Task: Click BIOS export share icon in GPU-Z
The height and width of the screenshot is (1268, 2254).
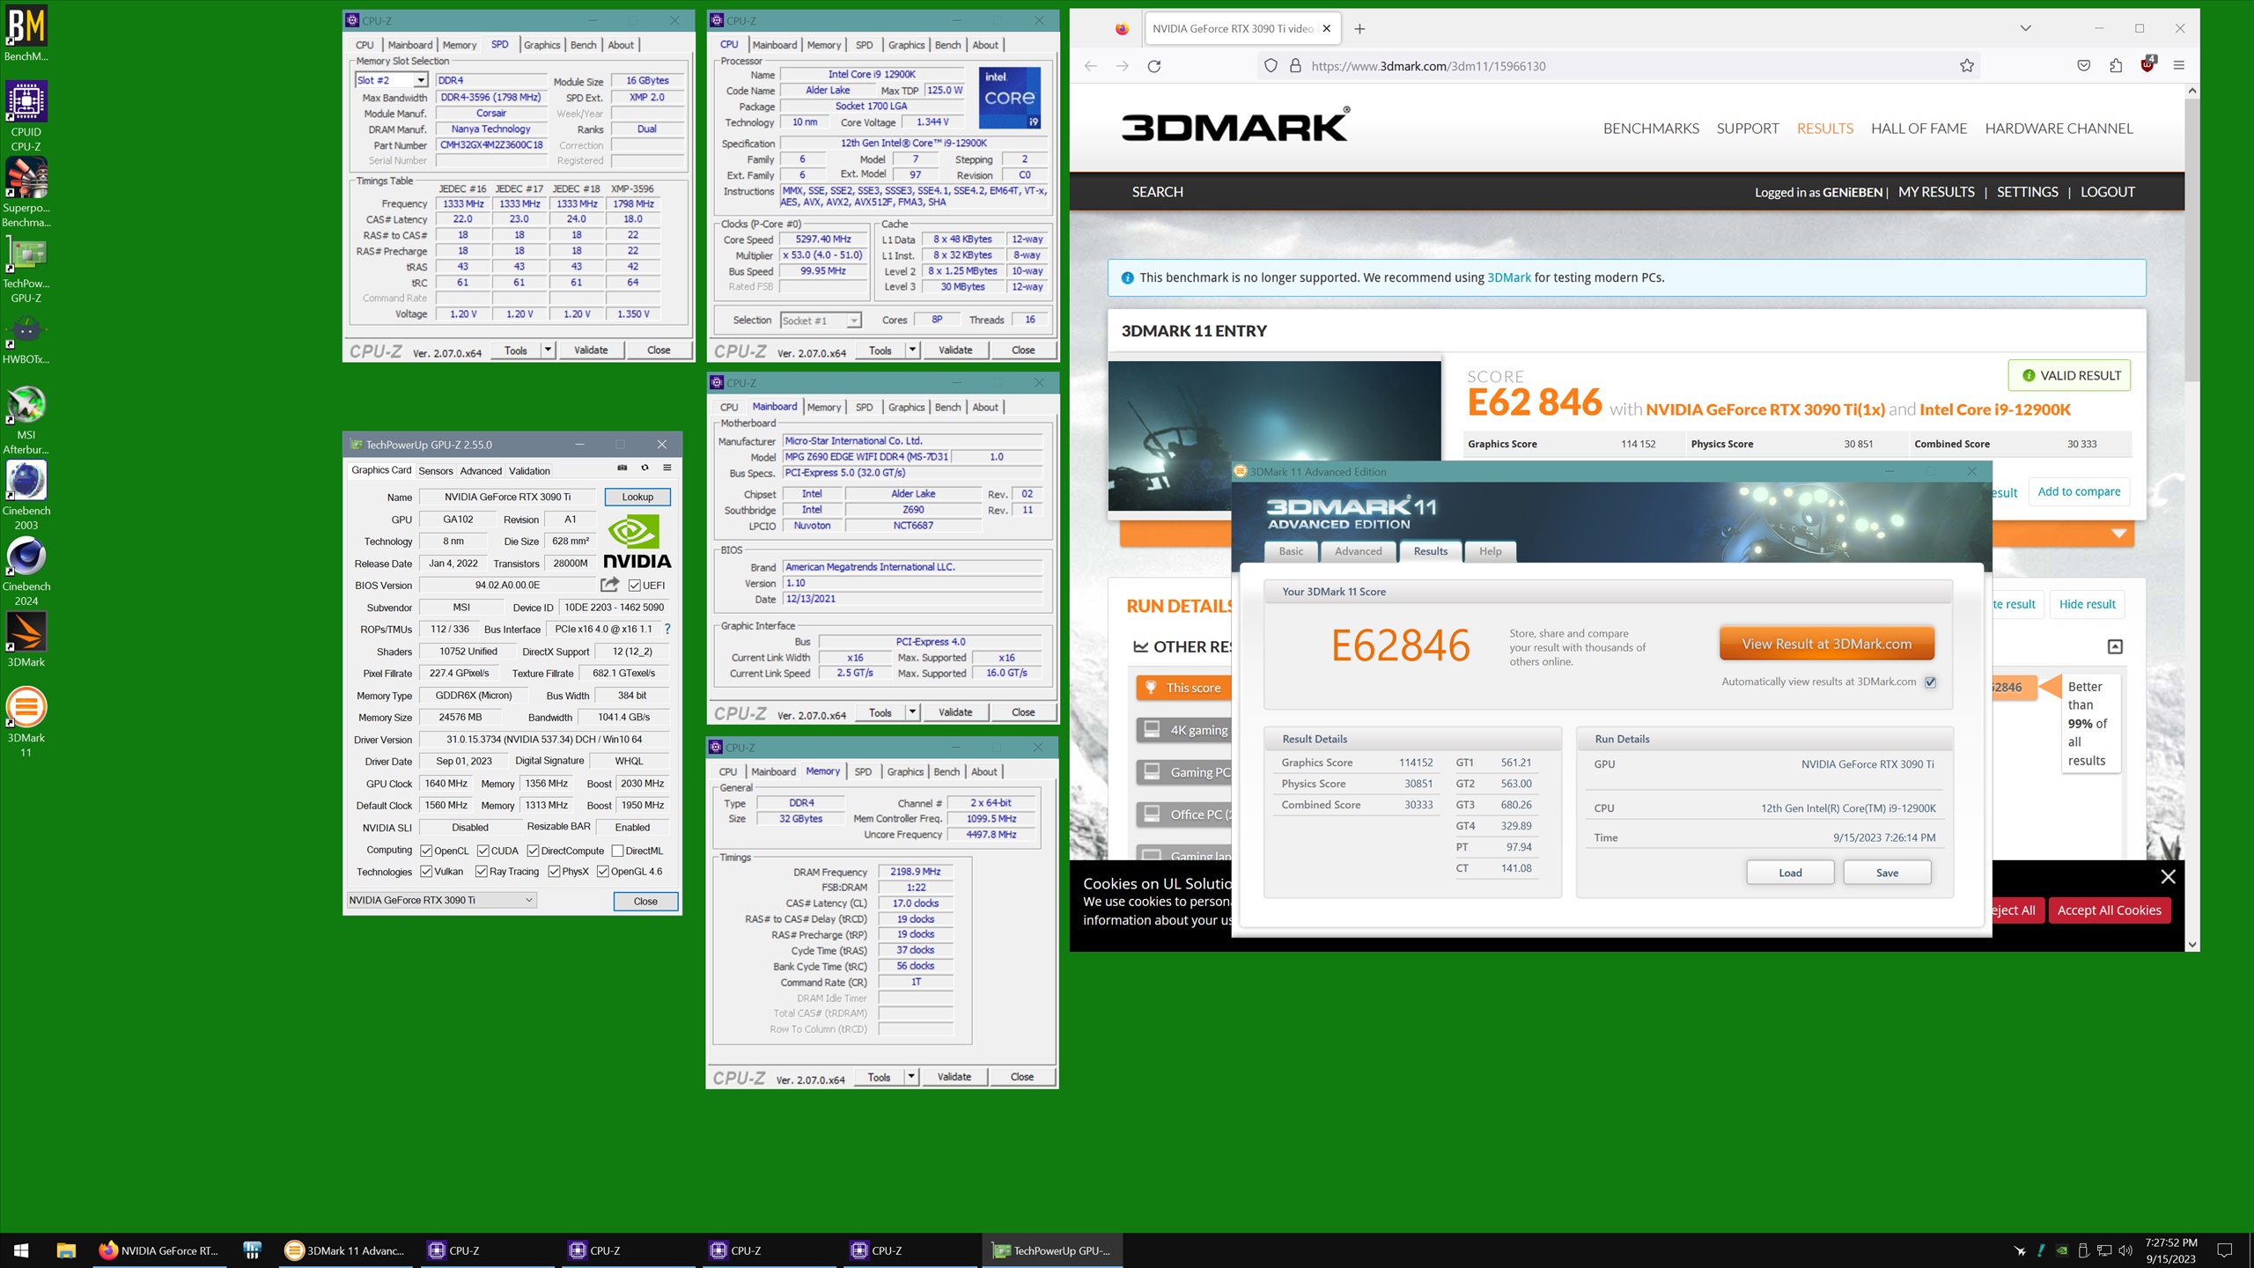Action: point(609,585)
